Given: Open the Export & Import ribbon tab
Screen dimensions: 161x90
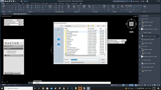Looking at the screenshot, I should 45,3.
